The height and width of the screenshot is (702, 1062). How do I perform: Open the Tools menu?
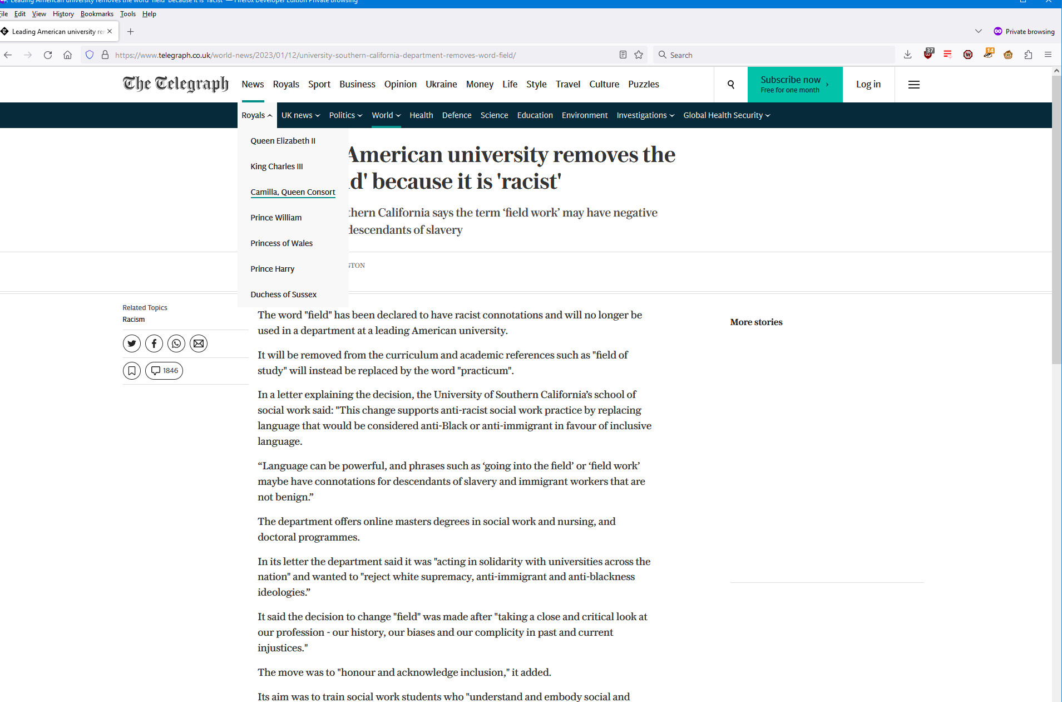tap(128, 14)
